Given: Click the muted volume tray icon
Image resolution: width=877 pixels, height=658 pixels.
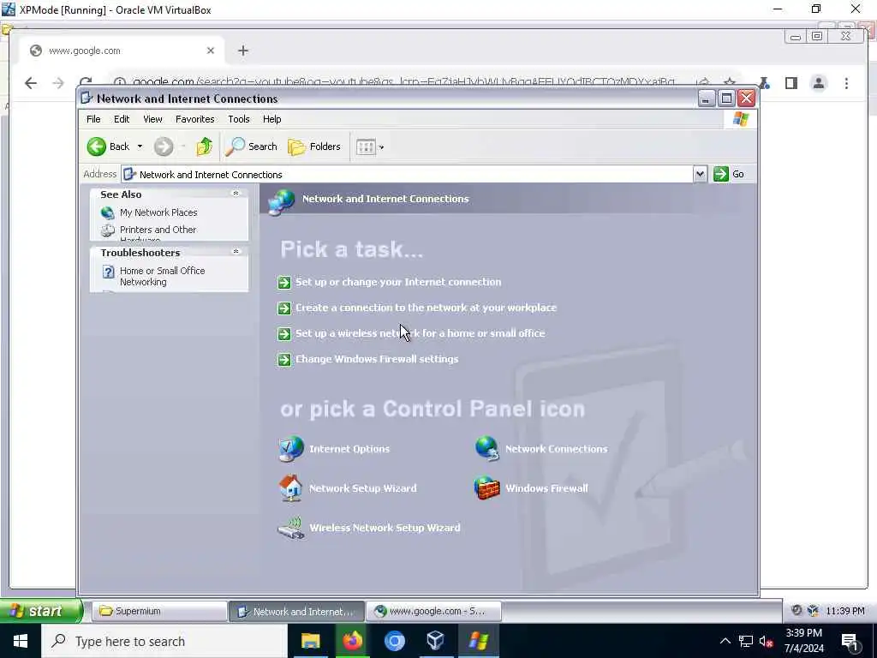Looking at the screenshot, I should pos(767,641).
